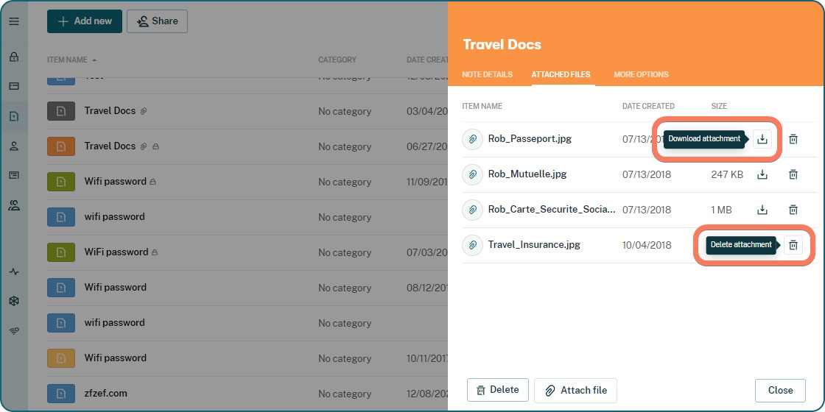Click paperclip icon beside Rob_Mutuelle.jpg
This screenshot has width=825, height=412.
(472, 174)
